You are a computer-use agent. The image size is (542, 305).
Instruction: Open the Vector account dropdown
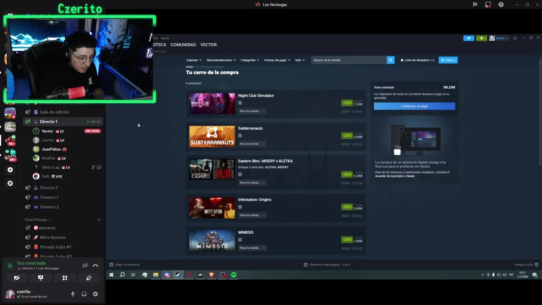click(x=498, y=38)
